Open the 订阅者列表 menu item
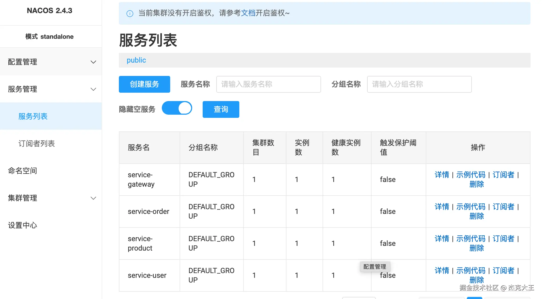The width and height of the screenshot is (542, 299). [x=36, y=143]
